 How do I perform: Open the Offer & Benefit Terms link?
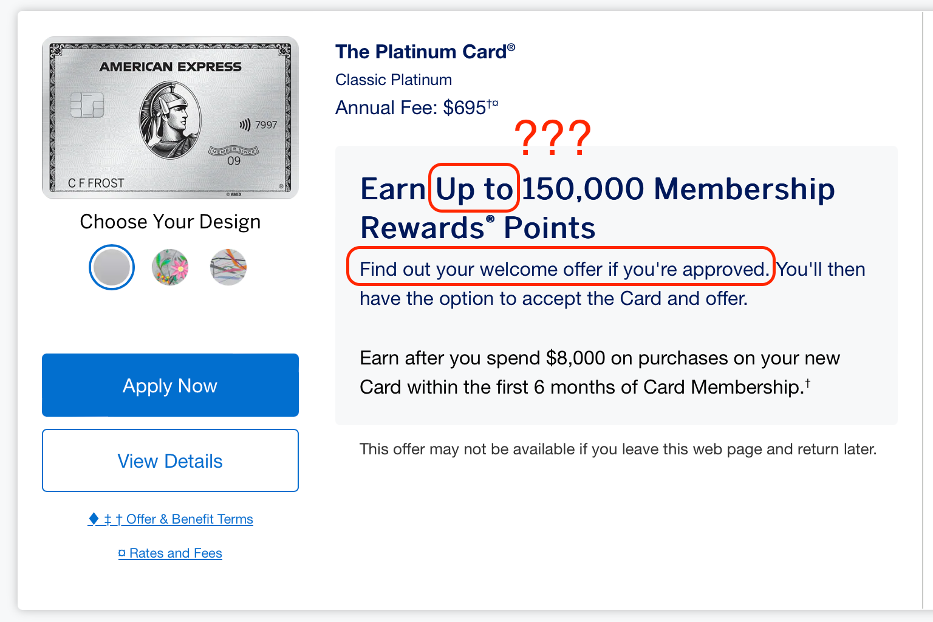click(x=189, y=519)
